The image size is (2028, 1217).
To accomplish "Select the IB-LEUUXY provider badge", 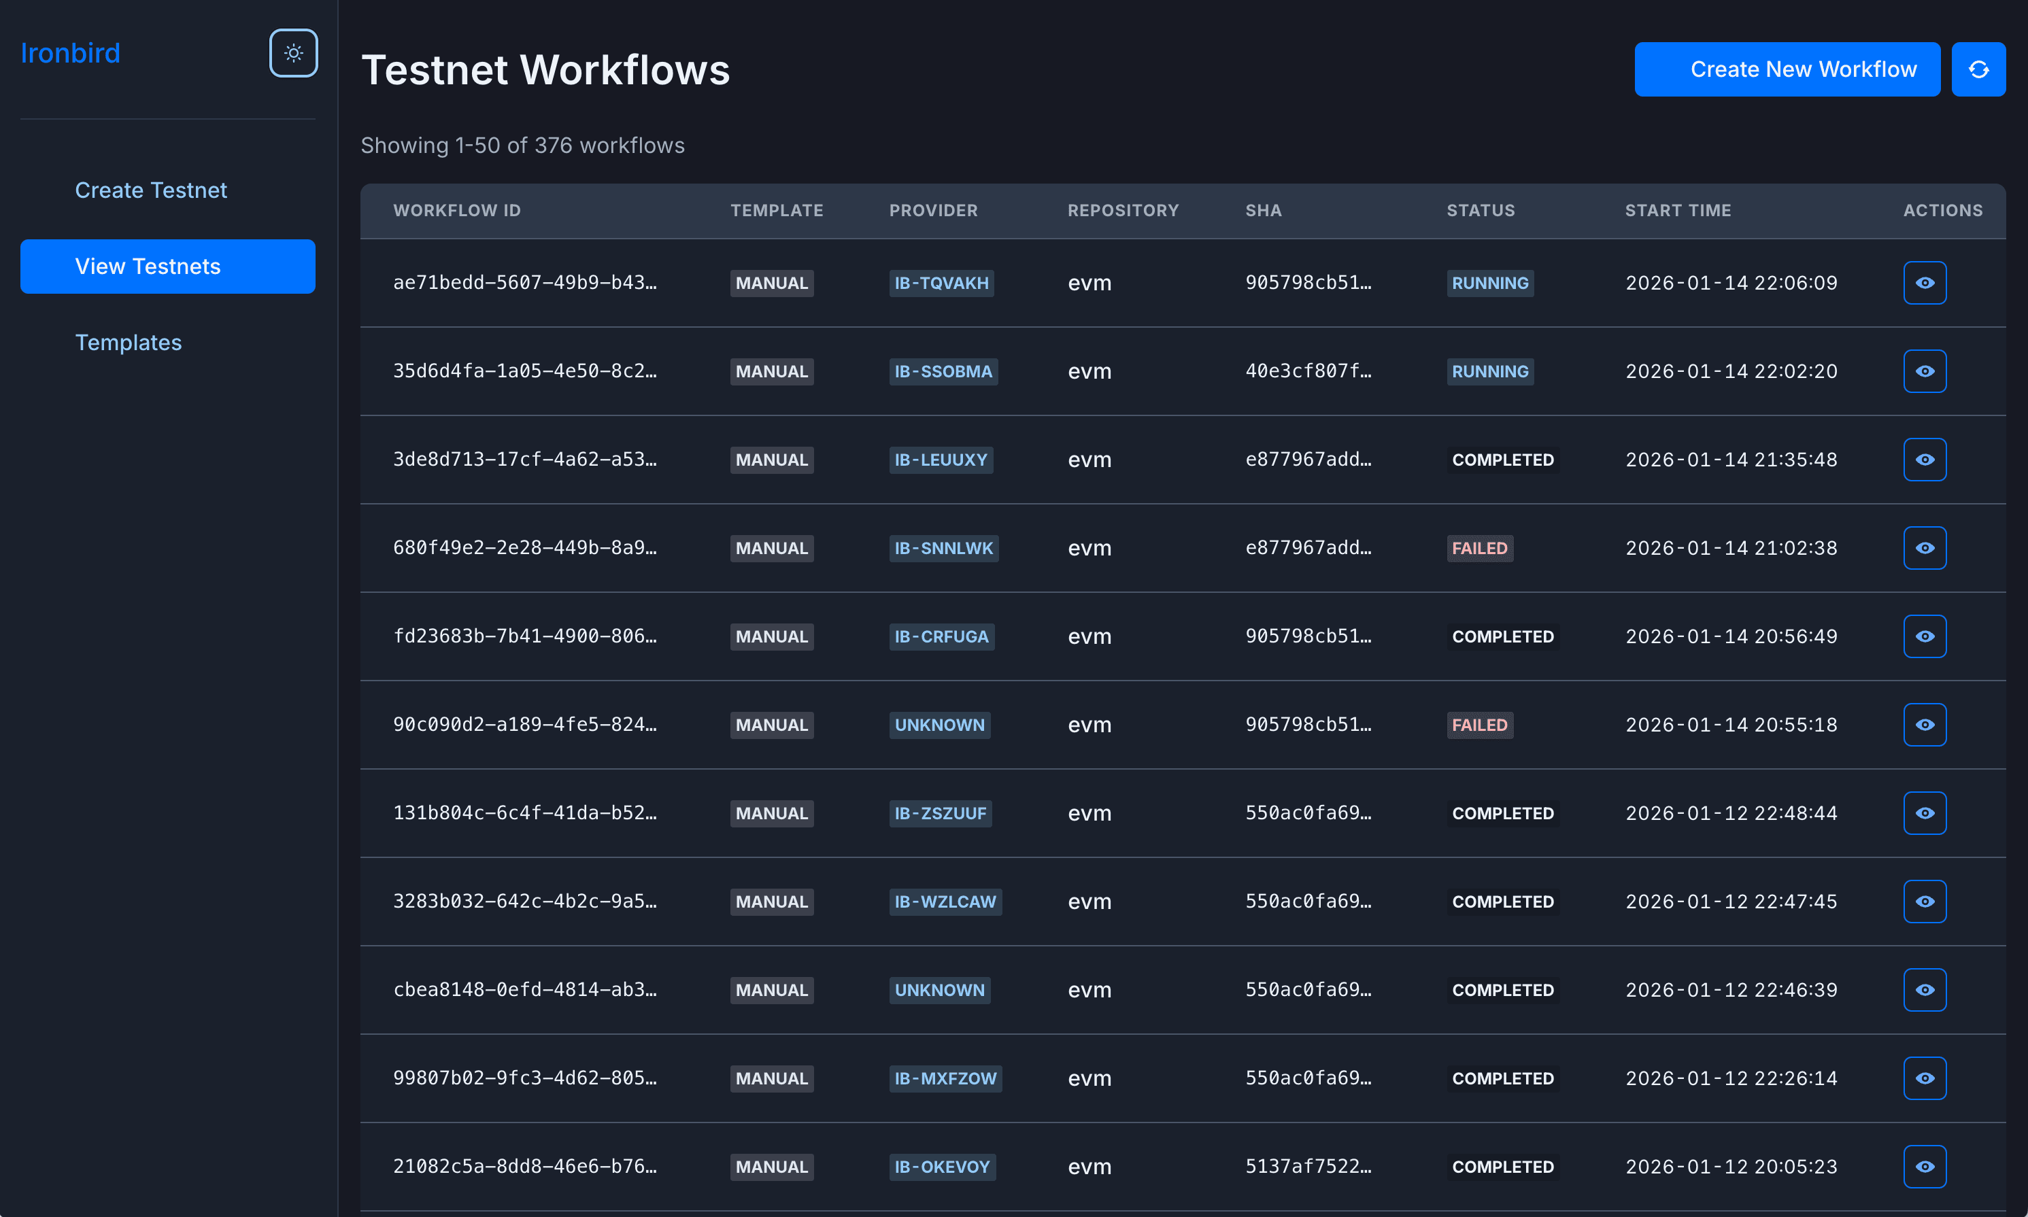I will (941, 459).
